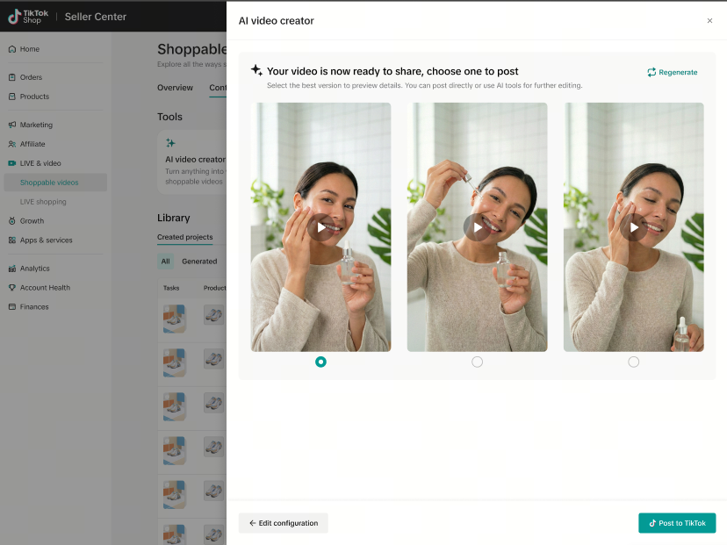
Task: Open LIVE shopping submenu item
Action: point(43,202)
